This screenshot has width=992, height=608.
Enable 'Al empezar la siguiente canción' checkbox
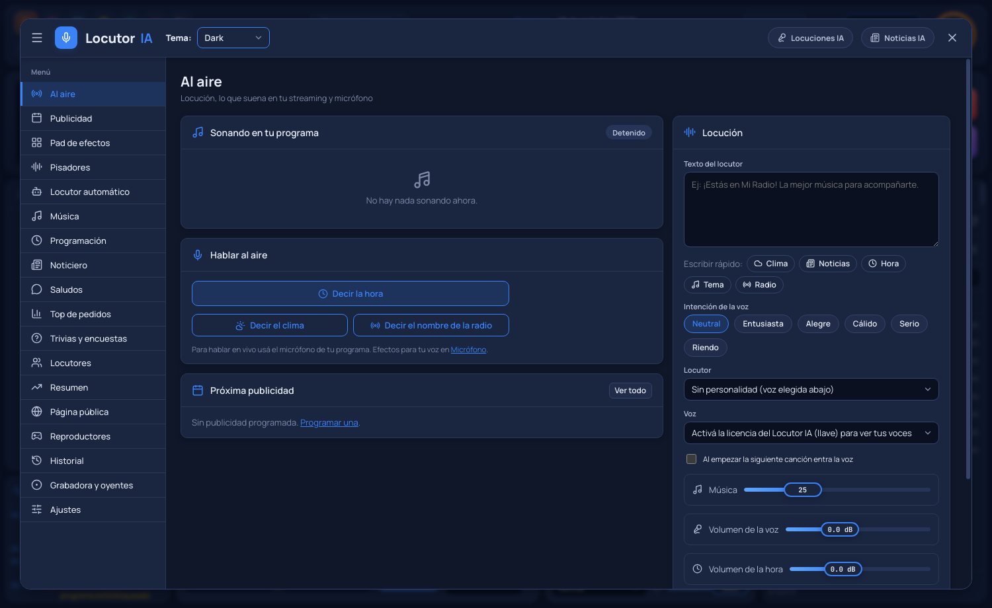[x=692, y=459]
